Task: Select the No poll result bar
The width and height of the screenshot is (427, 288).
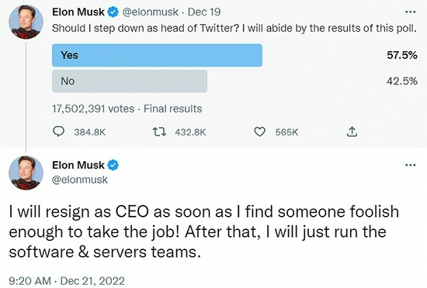Action: tap(130, 81)
